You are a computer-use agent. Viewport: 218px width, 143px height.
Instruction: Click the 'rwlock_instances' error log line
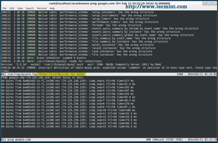coord(78,48)
